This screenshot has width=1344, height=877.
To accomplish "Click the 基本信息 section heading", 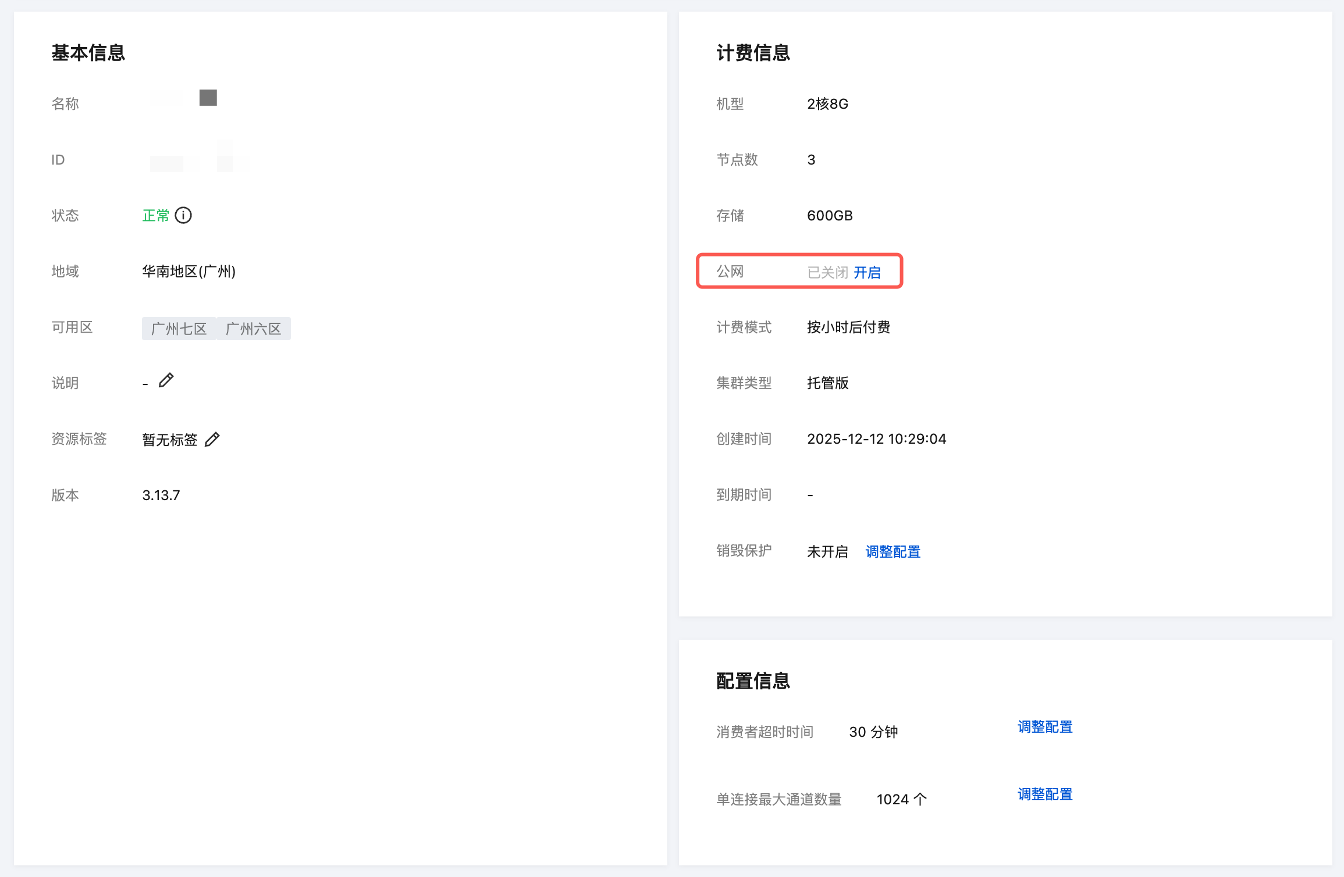I will click(x=88, y=53).
